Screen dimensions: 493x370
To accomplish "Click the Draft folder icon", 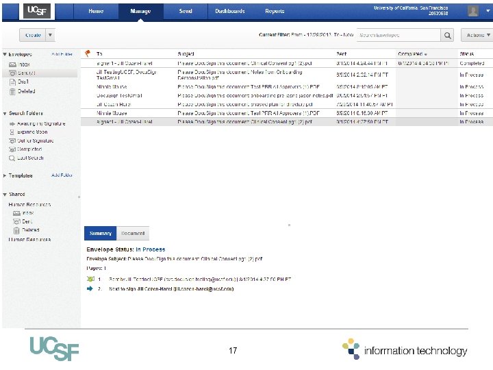I will click(x=12, y=82).
